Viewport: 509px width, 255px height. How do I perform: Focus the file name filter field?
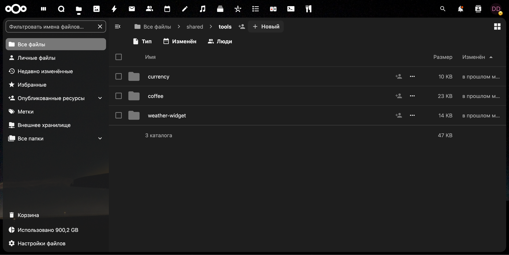tap(51, 27)
